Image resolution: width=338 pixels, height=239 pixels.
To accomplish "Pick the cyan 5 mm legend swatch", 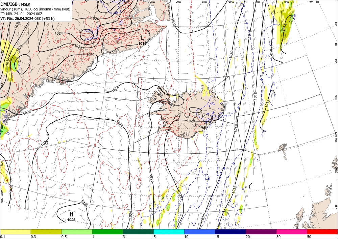I will pos(169,232).
